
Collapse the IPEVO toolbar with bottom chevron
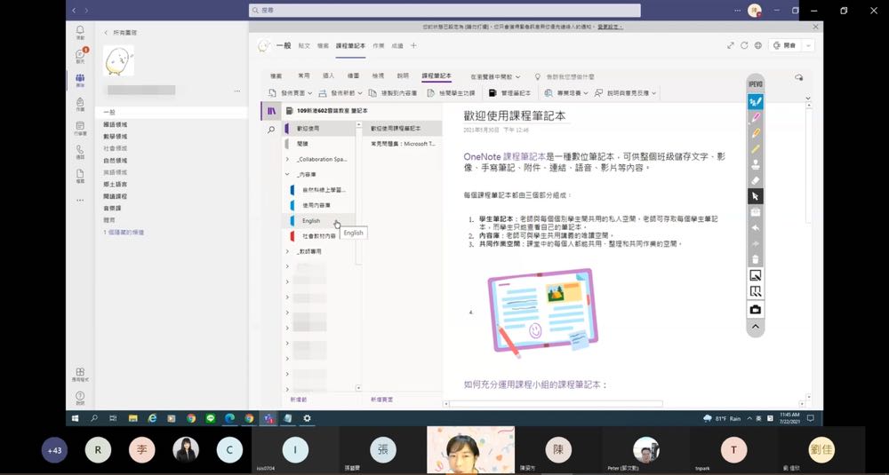point(756,327)
